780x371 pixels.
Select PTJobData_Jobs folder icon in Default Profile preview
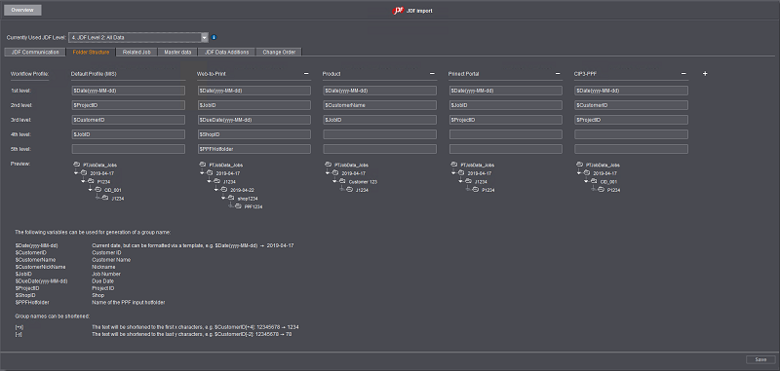coord(76,165)
